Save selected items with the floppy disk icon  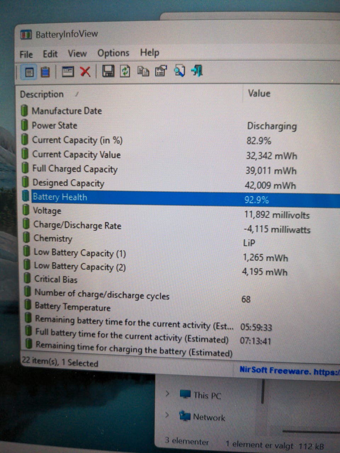(x=108, y=71)
